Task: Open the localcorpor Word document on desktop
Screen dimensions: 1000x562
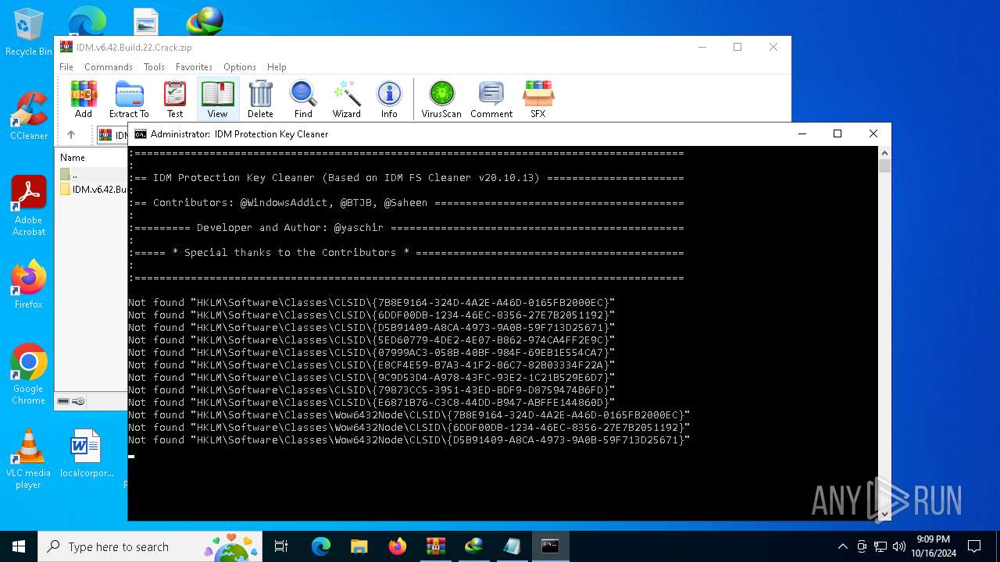Action: [86, 454]
